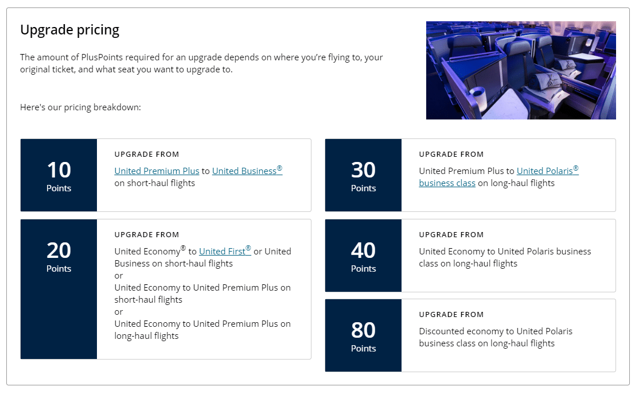Image resolution: width=635 pixels, height=394 pixels.
Task: Select the 80 Points dark blue tile
Action: click(363, 335)
